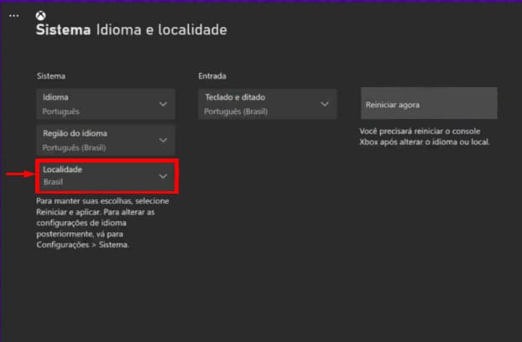
Task: Click the chevron in Teclado e ditado field
Action: point(325,104)
